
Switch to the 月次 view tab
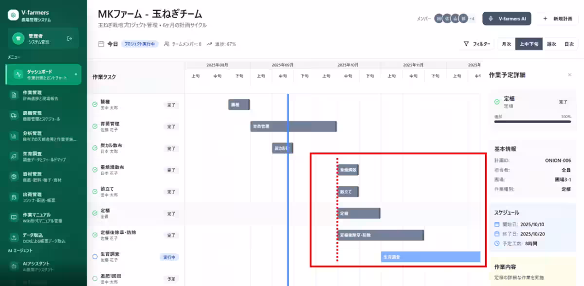click(x=507, y=44)
